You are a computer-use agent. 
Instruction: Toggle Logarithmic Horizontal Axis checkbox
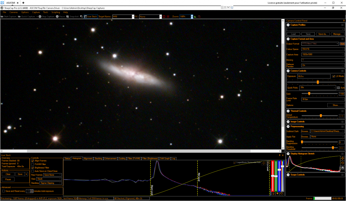(235, 163)
